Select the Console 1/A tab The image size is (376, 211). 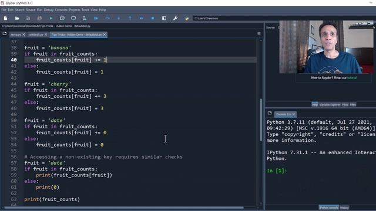(283, 114)
